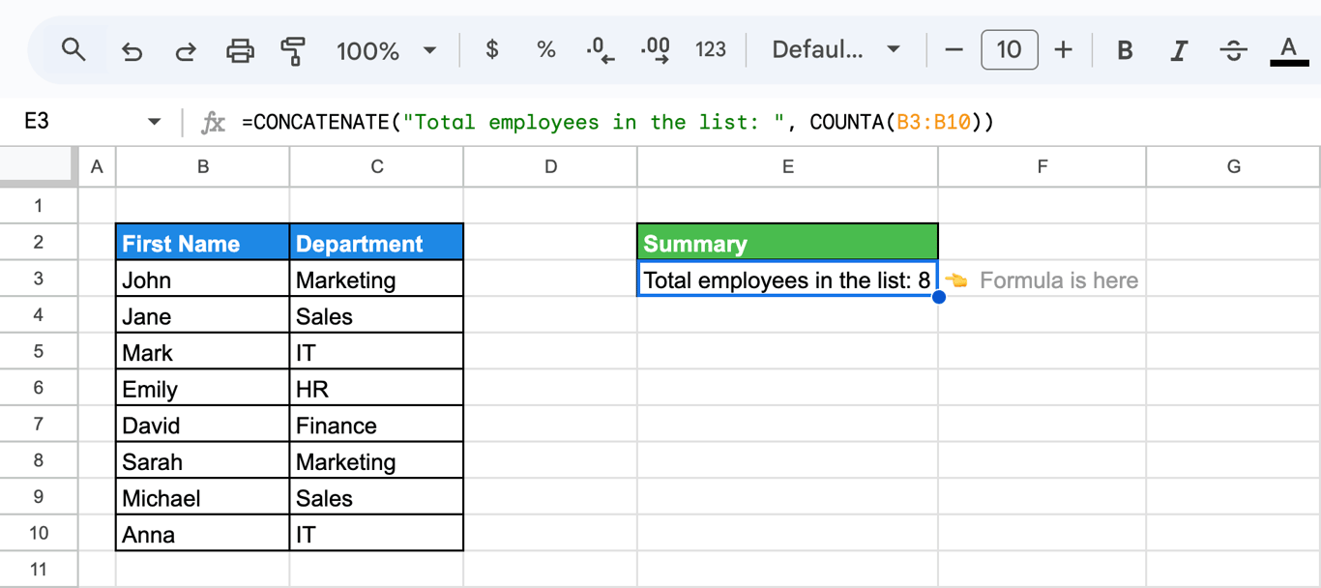Expand the name box dropdown arrow

tap(154, 122)
